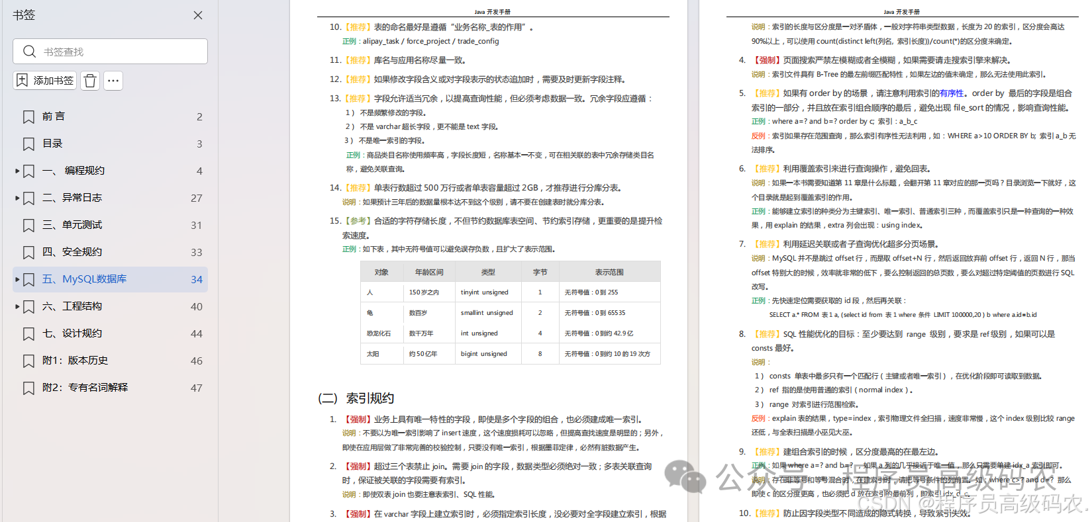1092x522 pixels.
Task: Click the magnifier icon in bookmark search
Action: (29, 52)
